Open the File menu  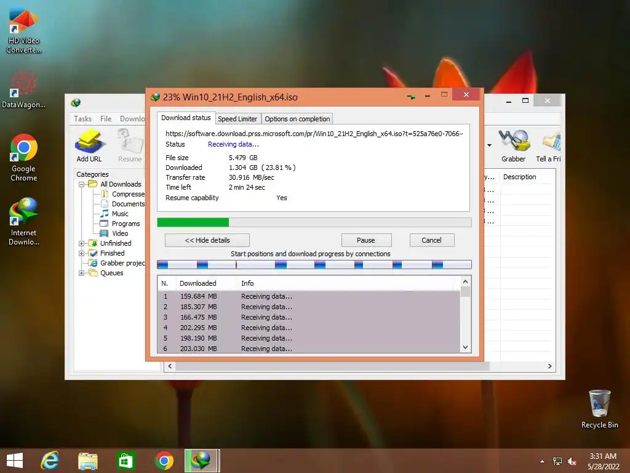pyautogui.click(x=106, y=119)
